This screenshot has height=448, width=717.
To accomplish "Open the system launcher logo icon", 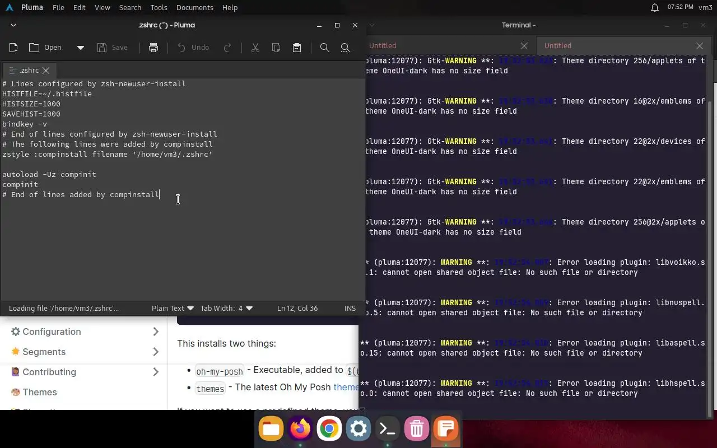I will tap(9, 7).
